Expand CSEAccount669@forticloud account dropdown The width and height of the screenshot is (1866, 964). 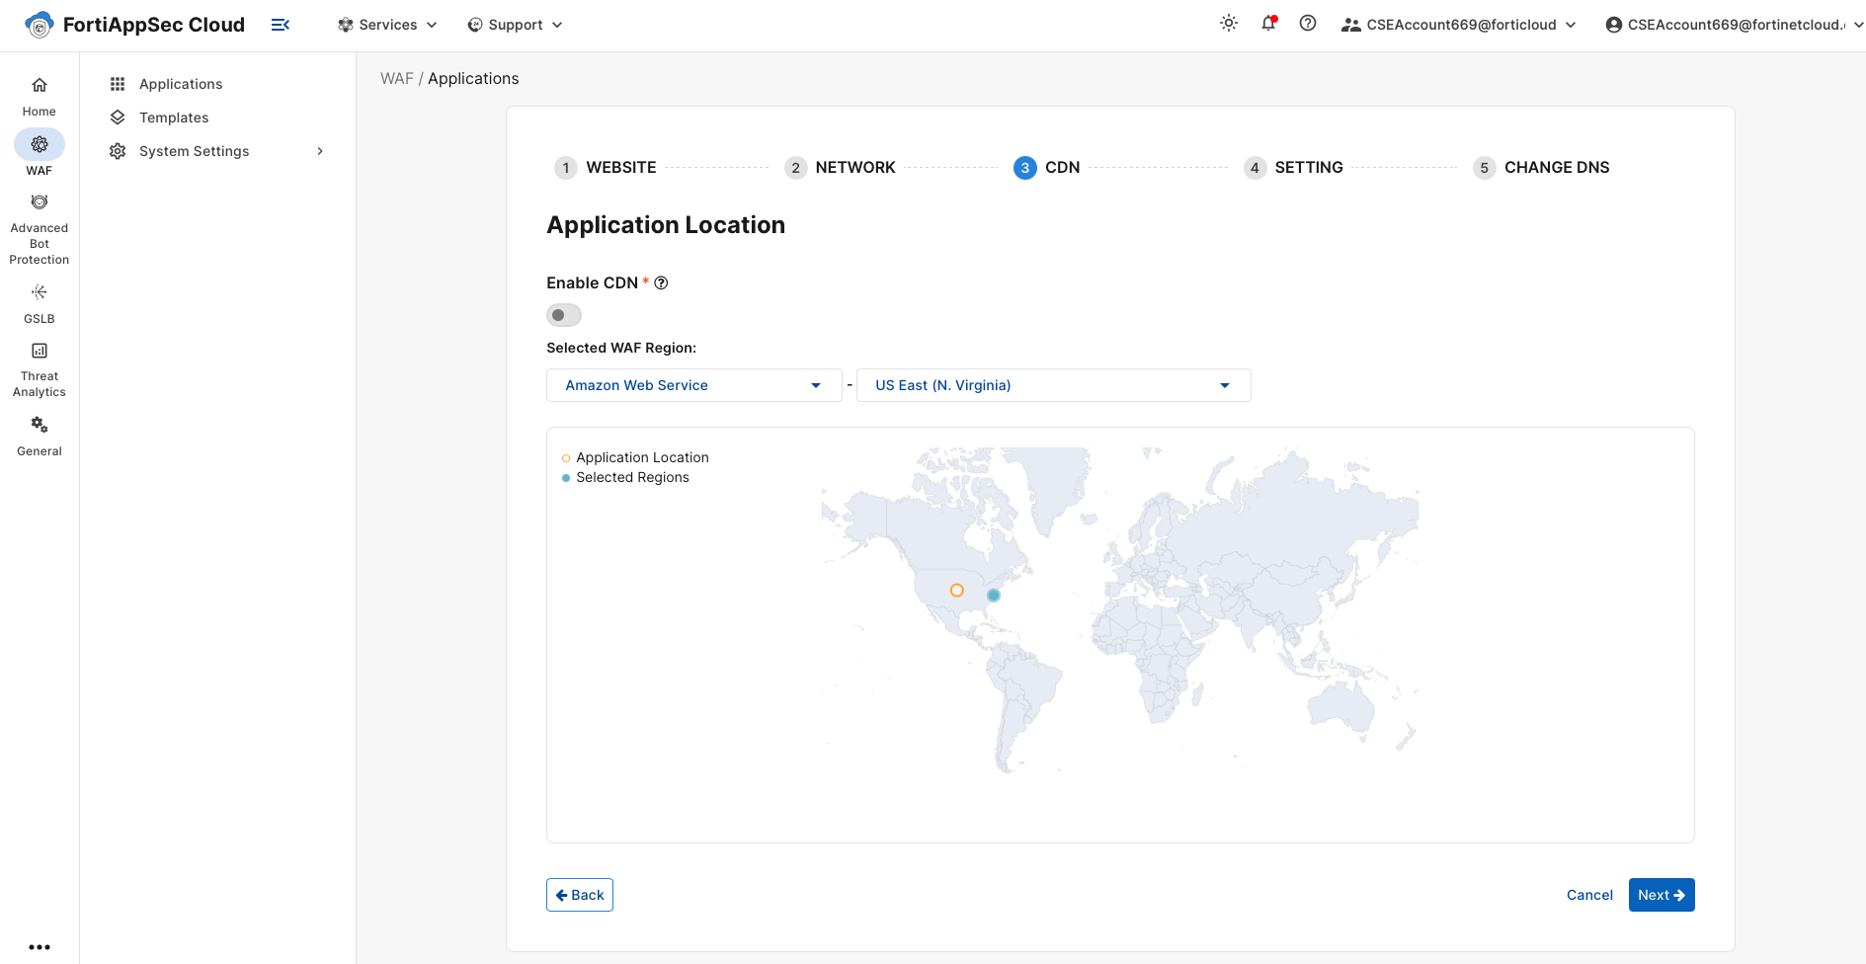tap(1459, 25)
